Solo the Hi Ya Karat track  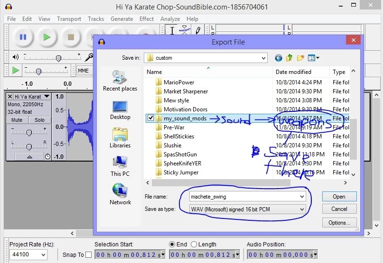39,120
